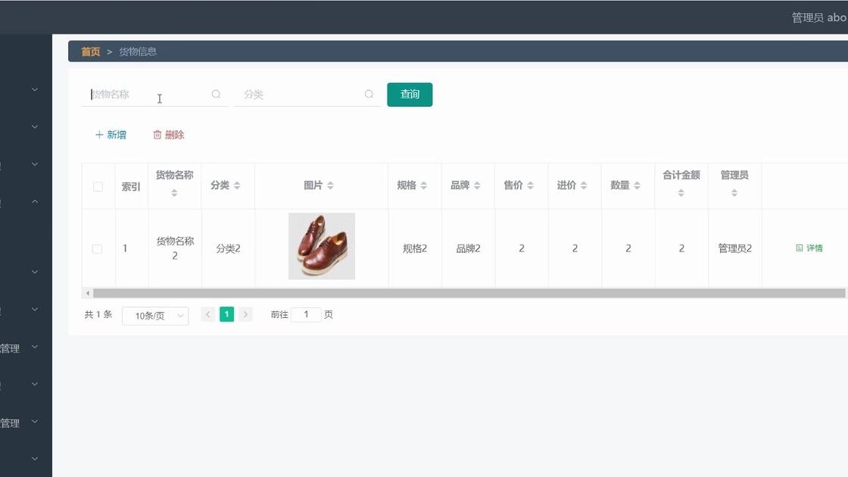Sort by 图片 column
Image resolution: width=848 pixels, height=477 pixels.
point(330,185)
